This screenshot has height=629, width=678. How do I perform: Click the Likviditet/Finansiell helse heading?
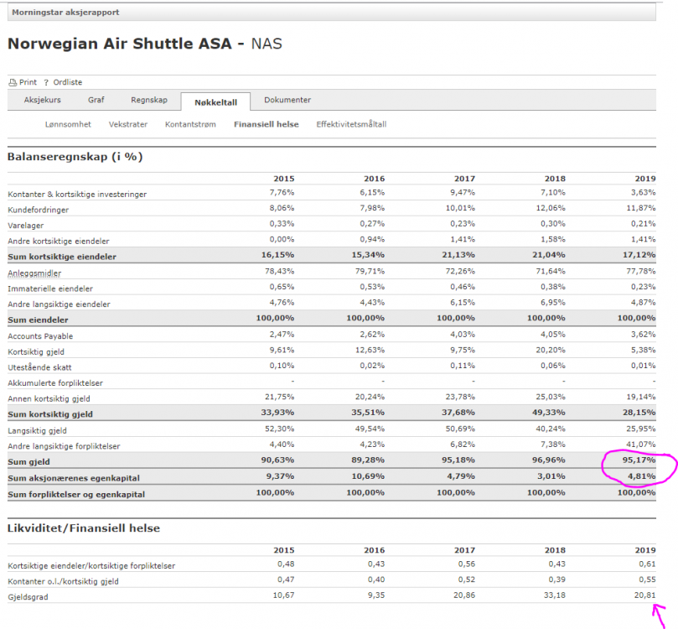84,528
